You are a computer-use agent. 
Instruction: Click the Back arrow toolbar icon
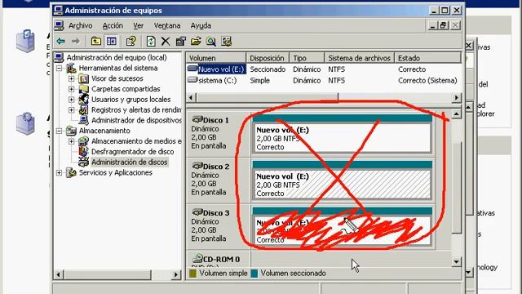point(60,42)
